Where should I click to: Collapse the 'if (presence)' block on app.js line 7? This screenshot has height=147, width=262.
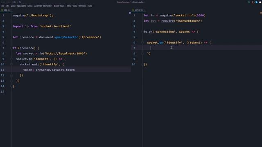click(x=11, y=48)
